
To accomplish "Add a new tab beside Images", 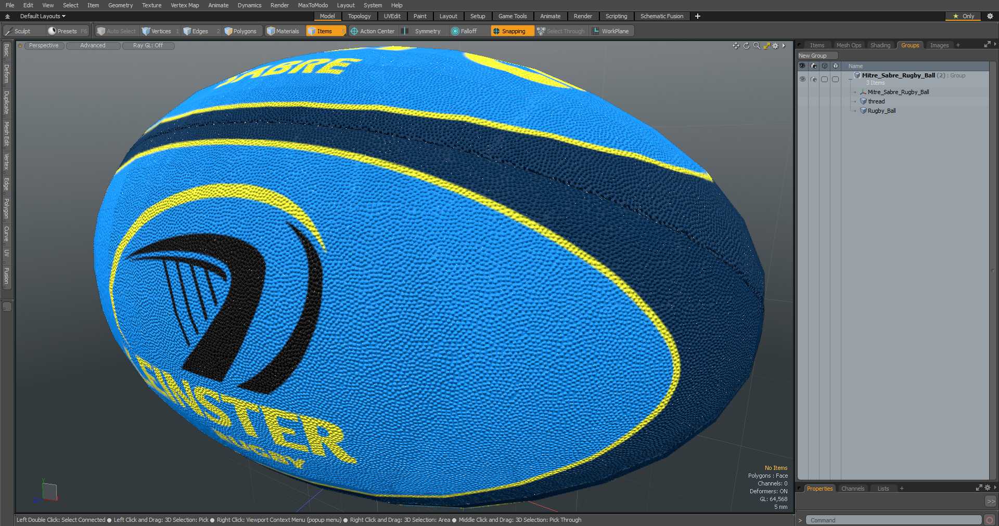I will (x=958, y=45).
